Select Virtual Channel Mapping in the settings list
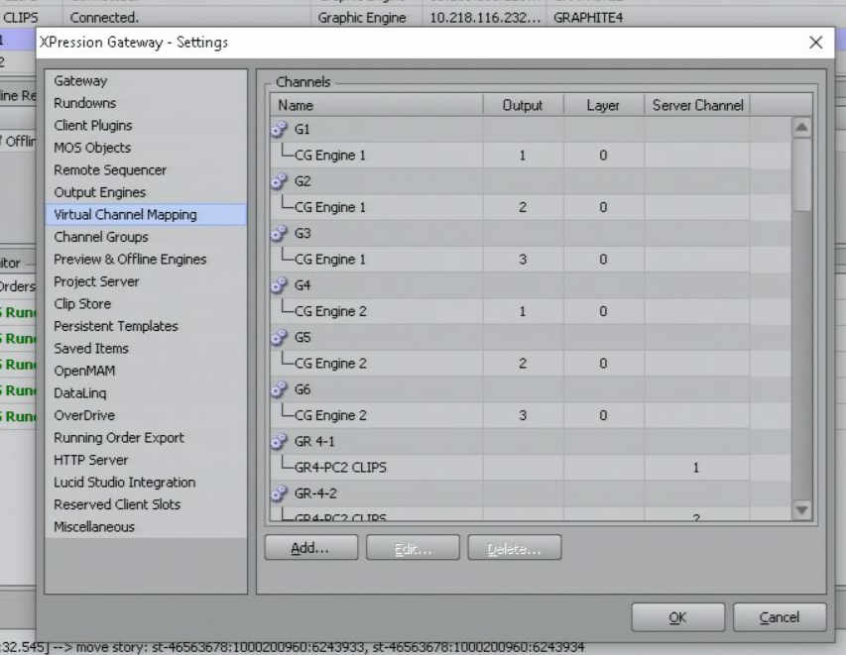This screenshot has width=846, height=655. pyautogui.click(x=121, y=215)
